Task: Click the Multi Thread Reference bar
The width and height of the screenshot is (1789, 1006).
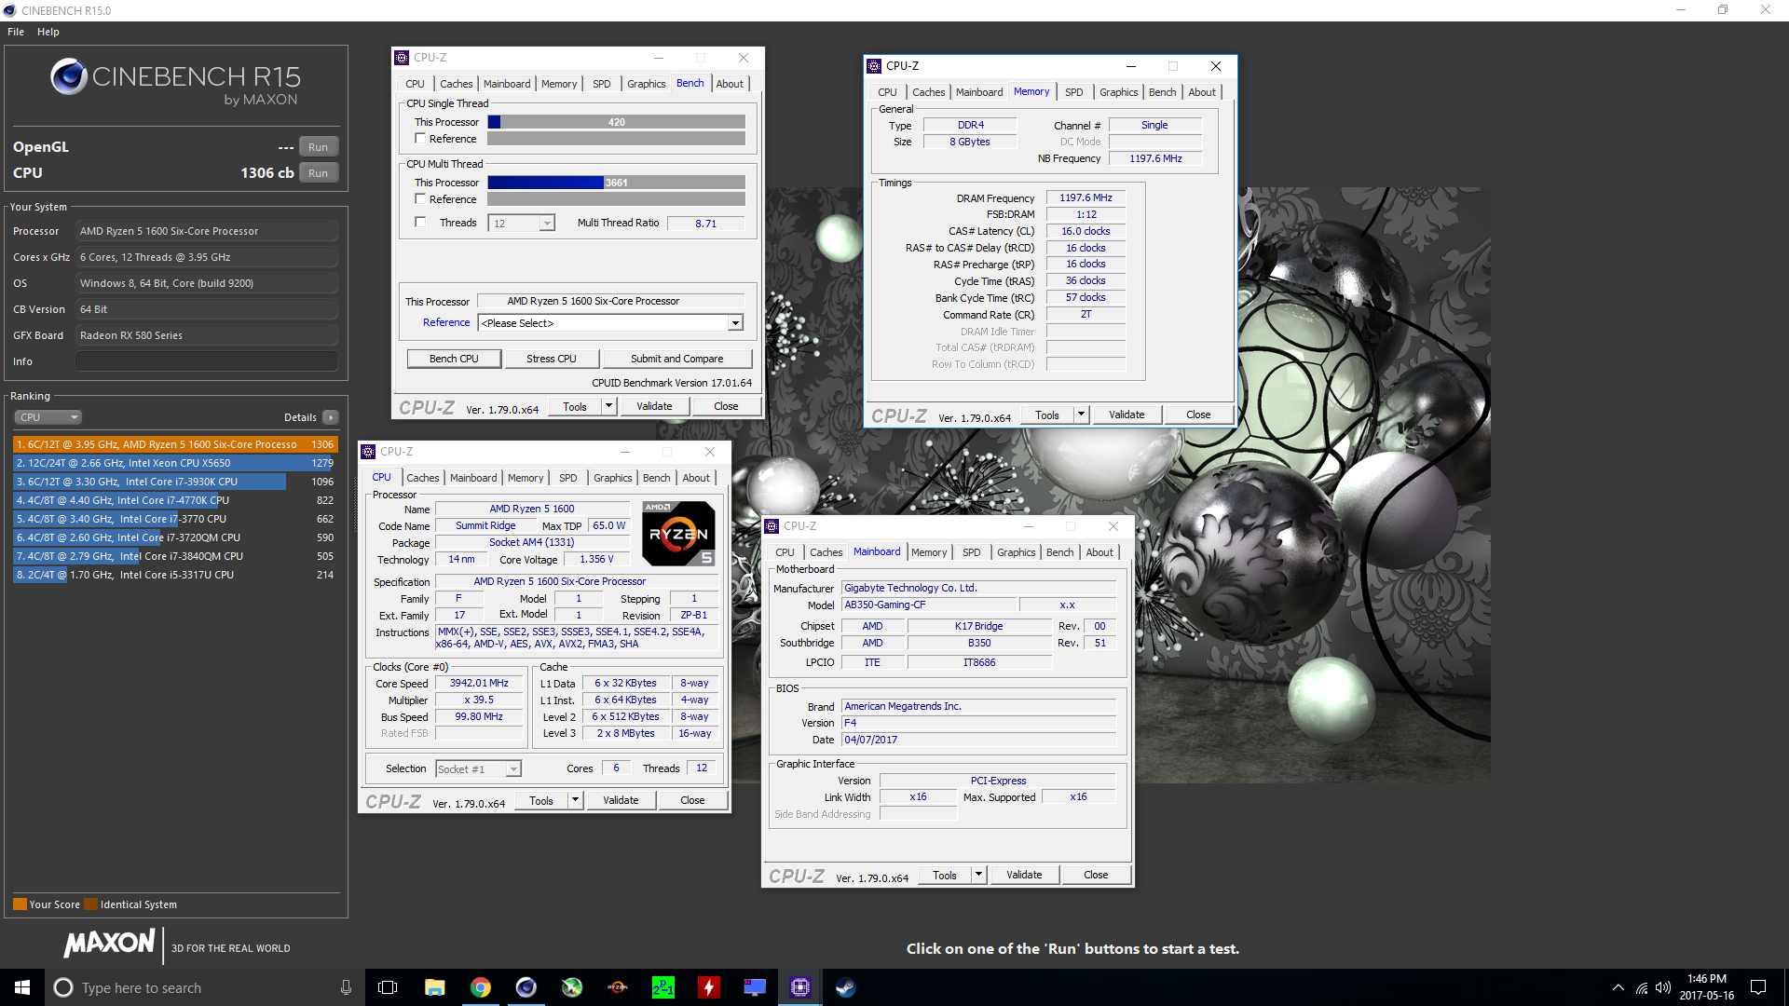Action: coord(617,199)
